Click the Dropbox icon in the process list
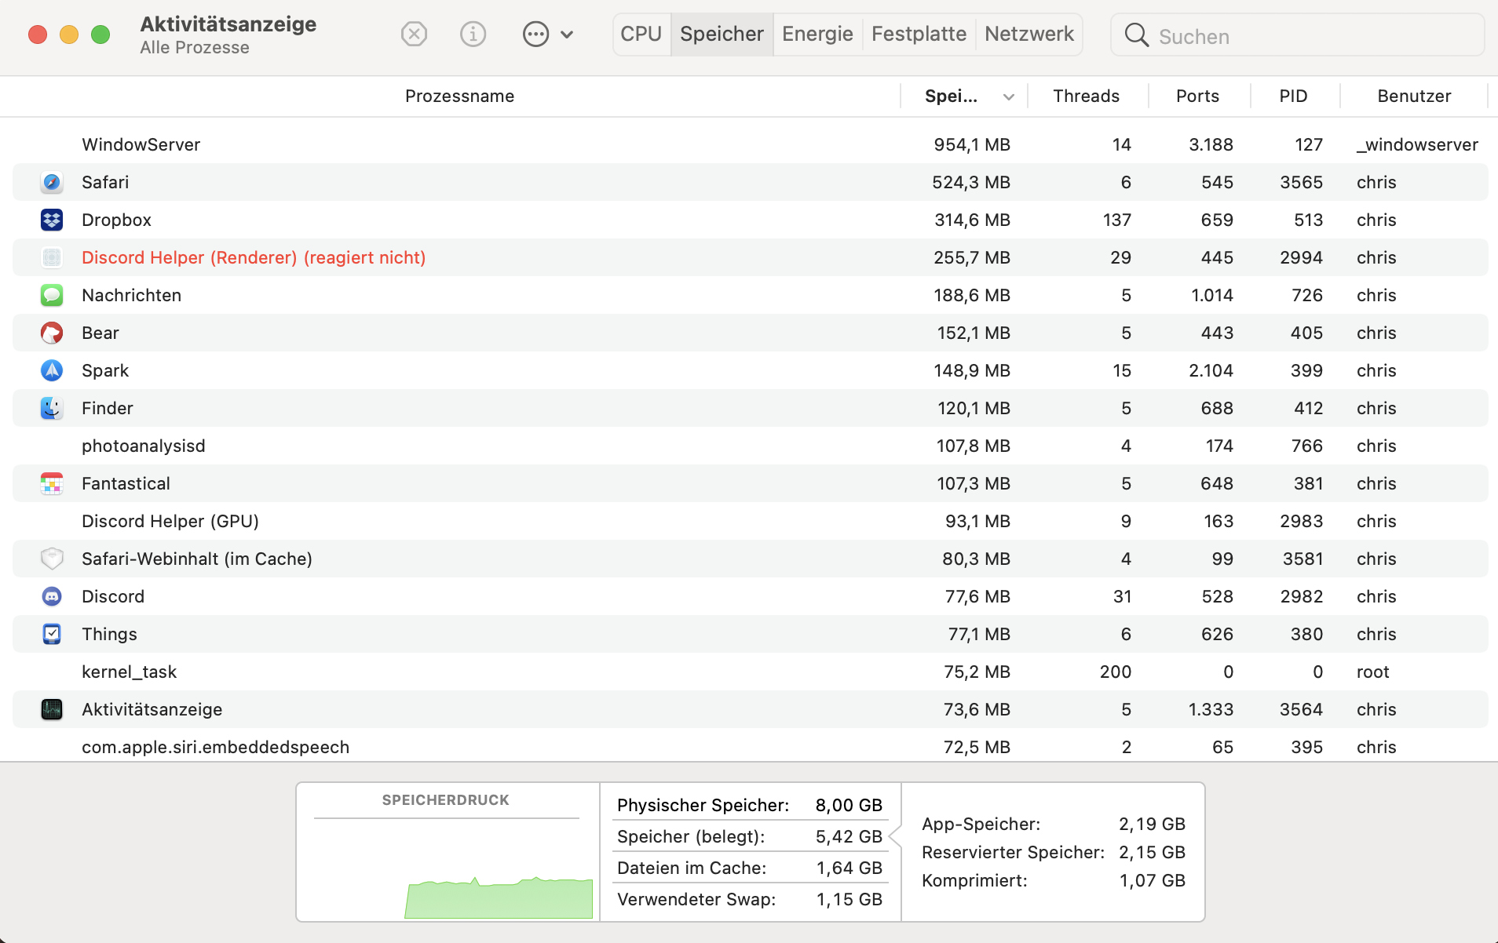1498x943 pixels. (51, 220)
